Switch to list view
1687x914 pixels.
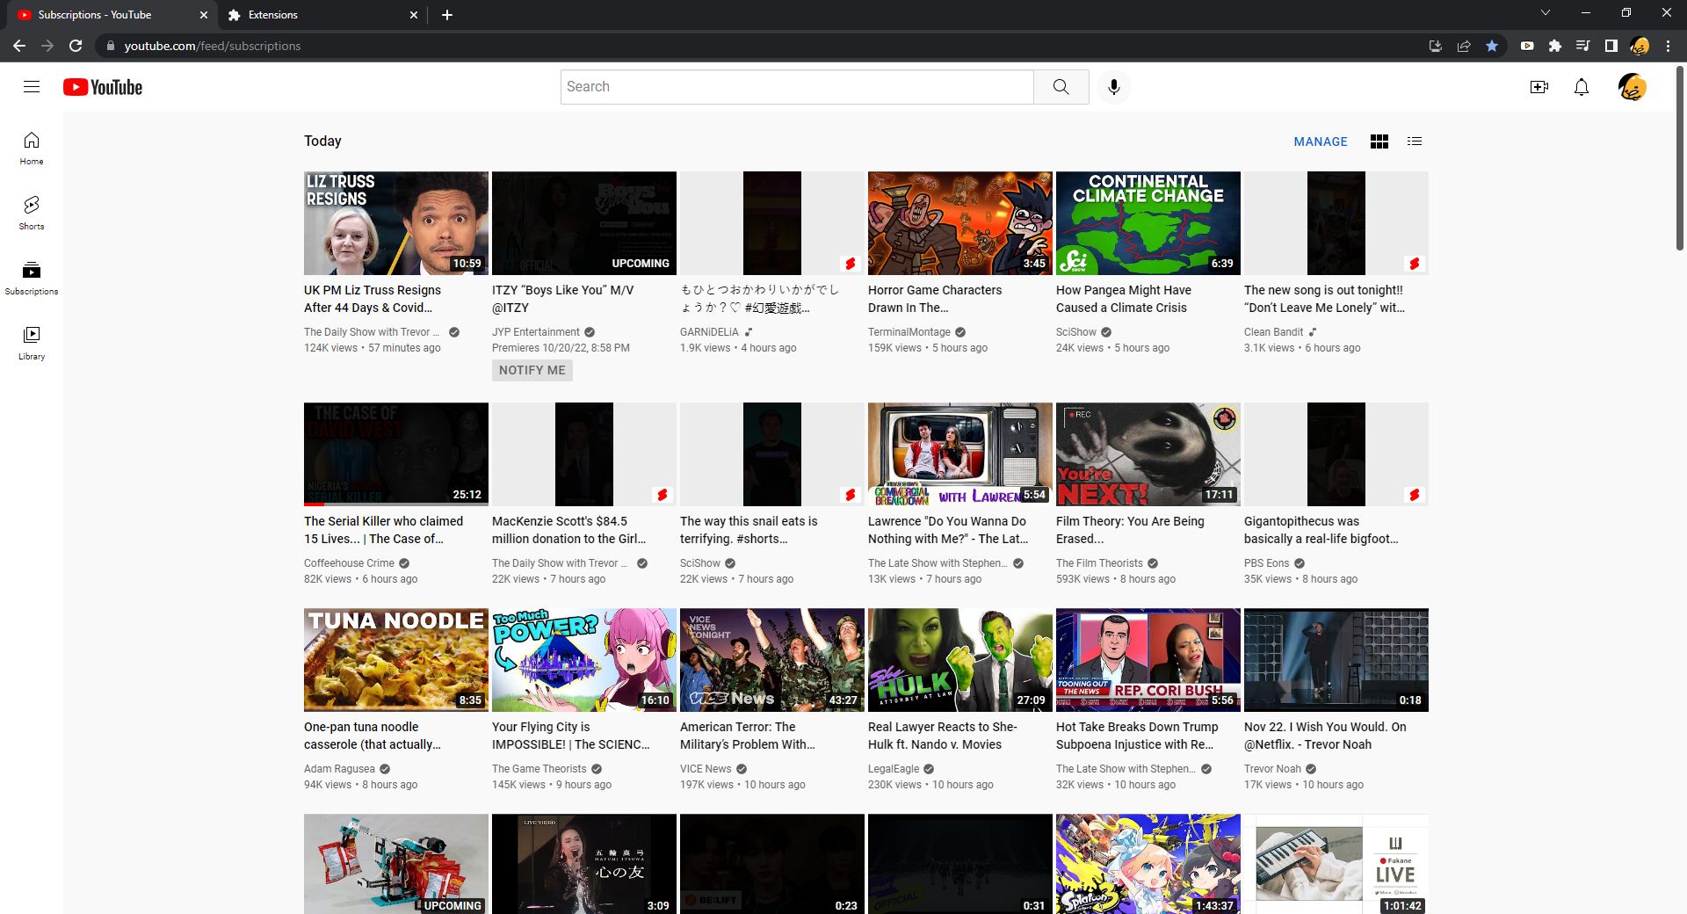[x=1415, y=141]
